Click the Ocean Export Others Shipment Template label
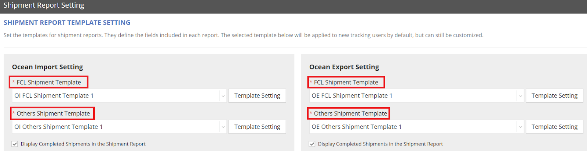 350,114
